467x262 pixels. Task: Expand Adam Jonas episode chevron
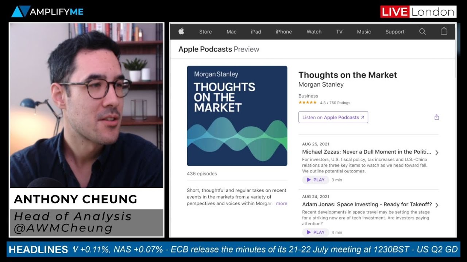(437, 205)
